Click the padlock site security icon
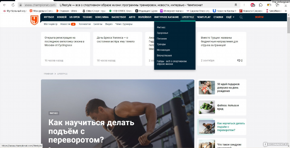The width and height of the screenshot is (290, 148). (x=20, y=5)
